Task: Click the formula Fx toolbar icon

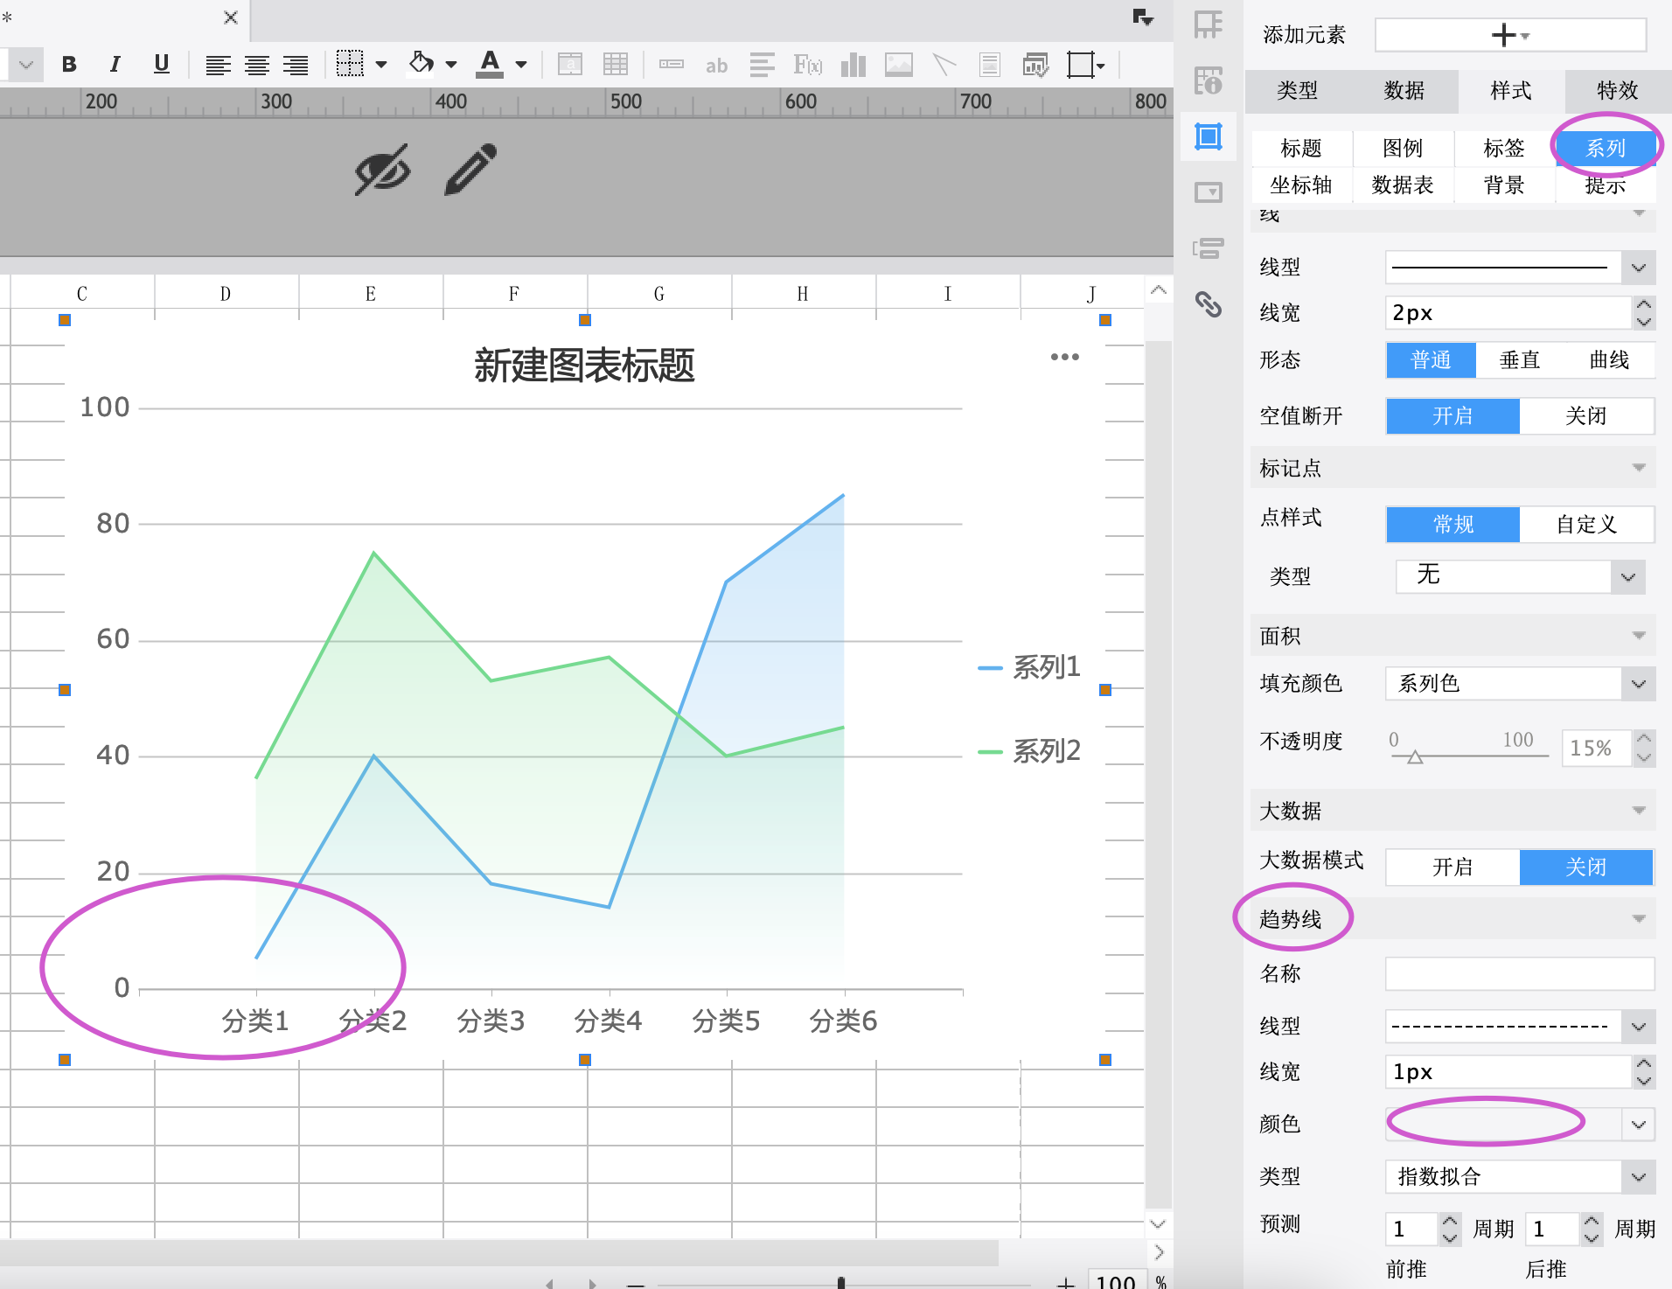Action: [x=807, y=65]
